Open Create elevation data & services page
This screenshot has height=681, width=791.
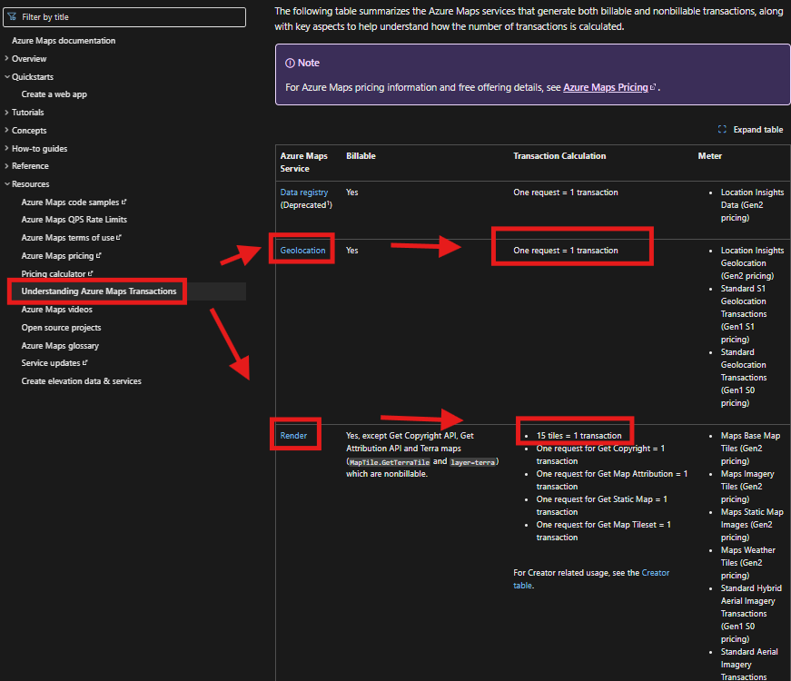(x=81, y=380)
